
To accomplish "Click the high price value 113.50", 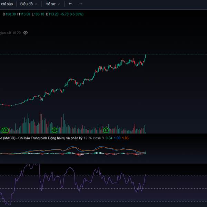I will pyautogui.click(x=25, y=14).
